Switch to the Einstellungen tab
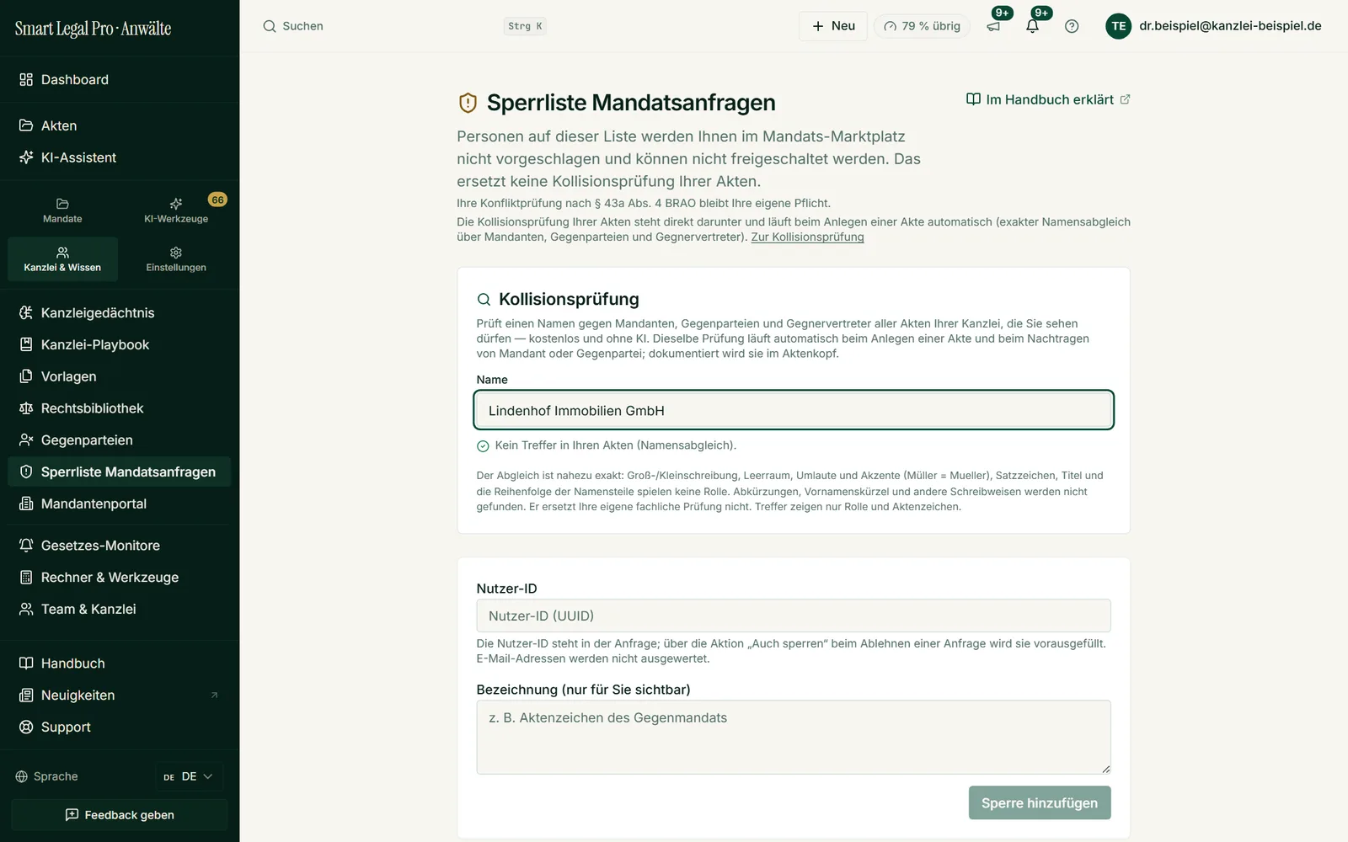The image size is (1348, 842). (x=176, y=259)
